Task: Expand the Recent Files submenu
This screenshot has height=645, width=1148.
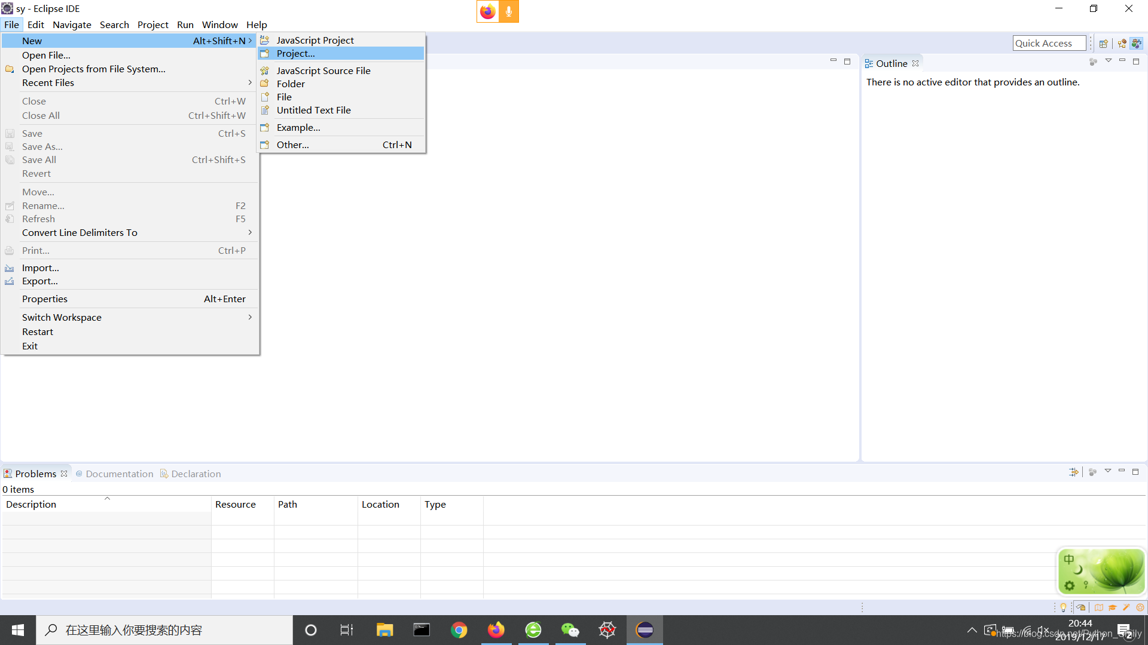Action: pos(250,82)
